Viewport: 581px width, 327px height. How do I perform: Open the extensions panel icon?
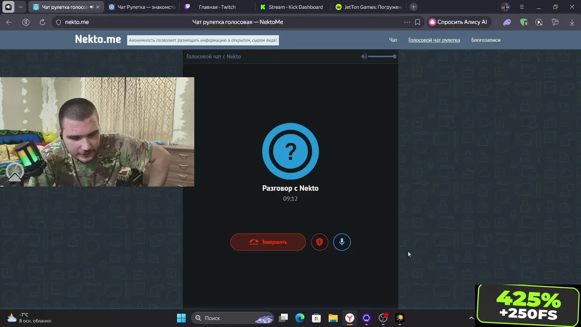(x=555, y=22)
